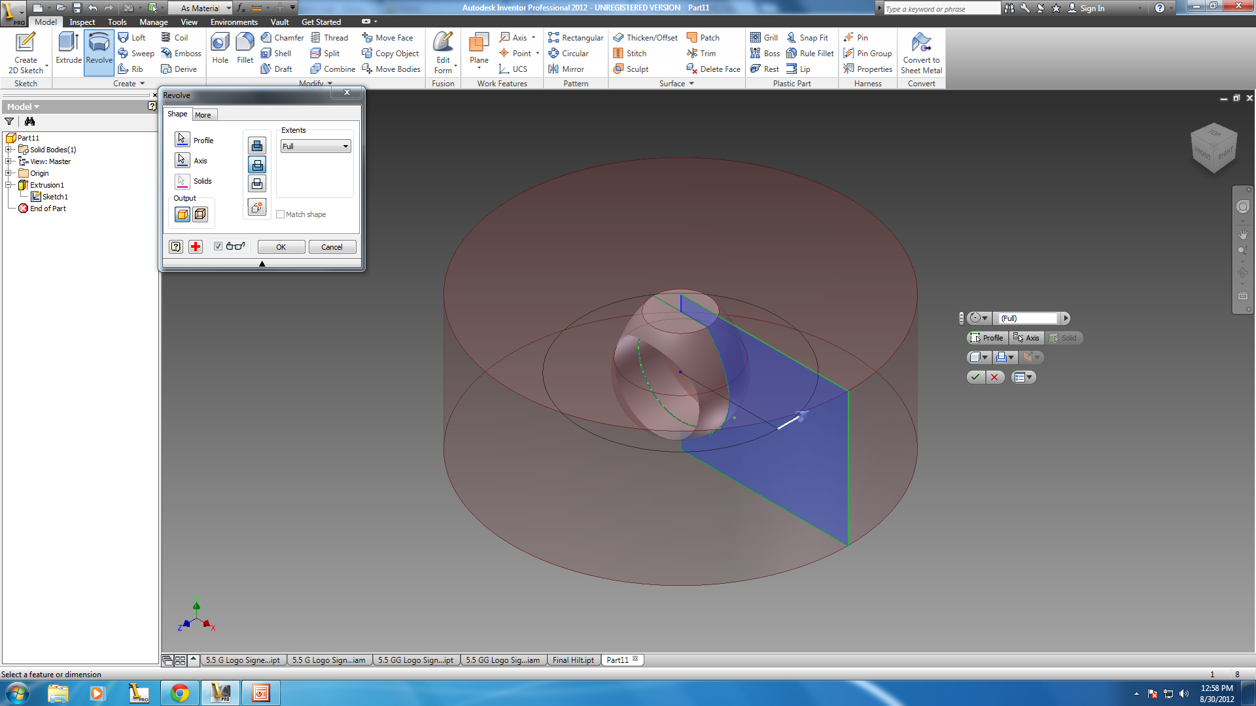
Task: Click Convert to Sheet Metal
Action: [x=921, y=53]
